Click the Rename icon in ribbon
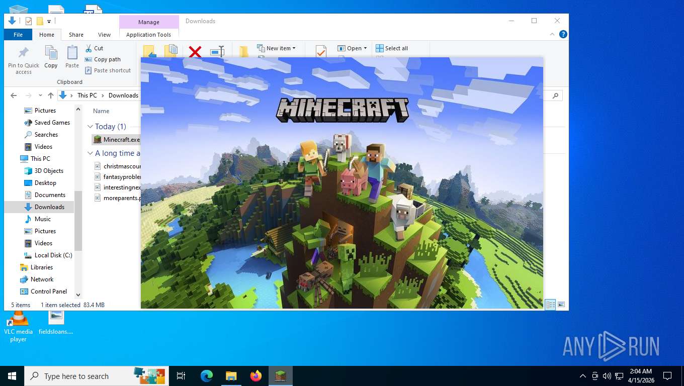Image resolution: width=684 pixels, height=386 pixels. click(x=217, y=51)
